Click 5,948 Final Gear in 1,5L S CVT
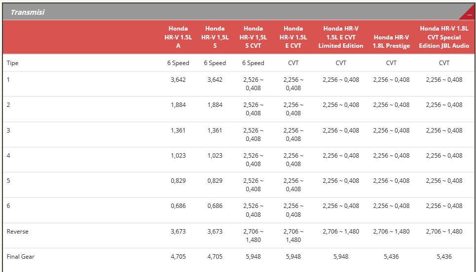The width and height of the screenshot is (476, 272). tap(253, 257)
